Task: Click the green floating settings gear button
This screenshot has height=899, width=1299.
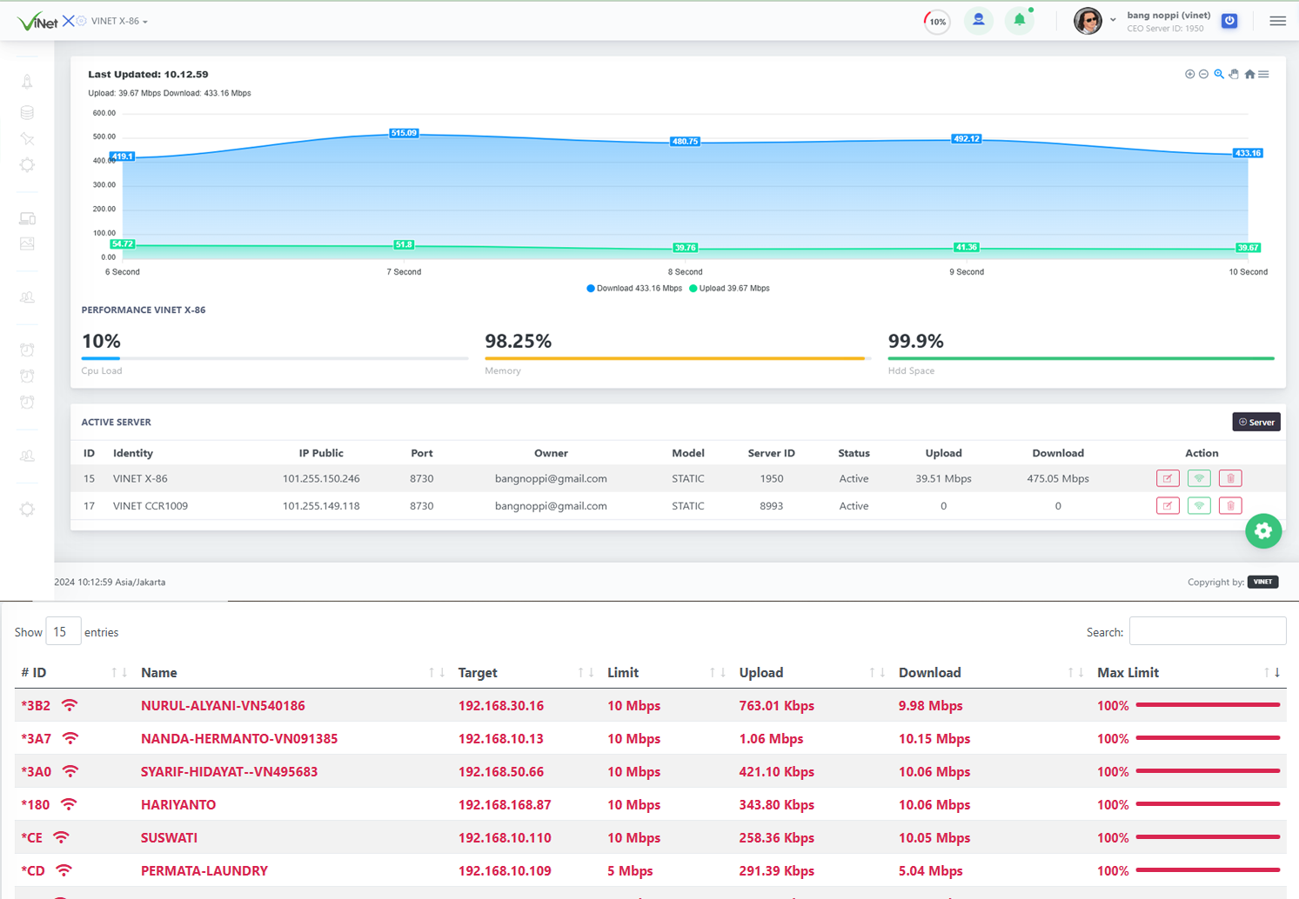Action: tap(1263, 530)
